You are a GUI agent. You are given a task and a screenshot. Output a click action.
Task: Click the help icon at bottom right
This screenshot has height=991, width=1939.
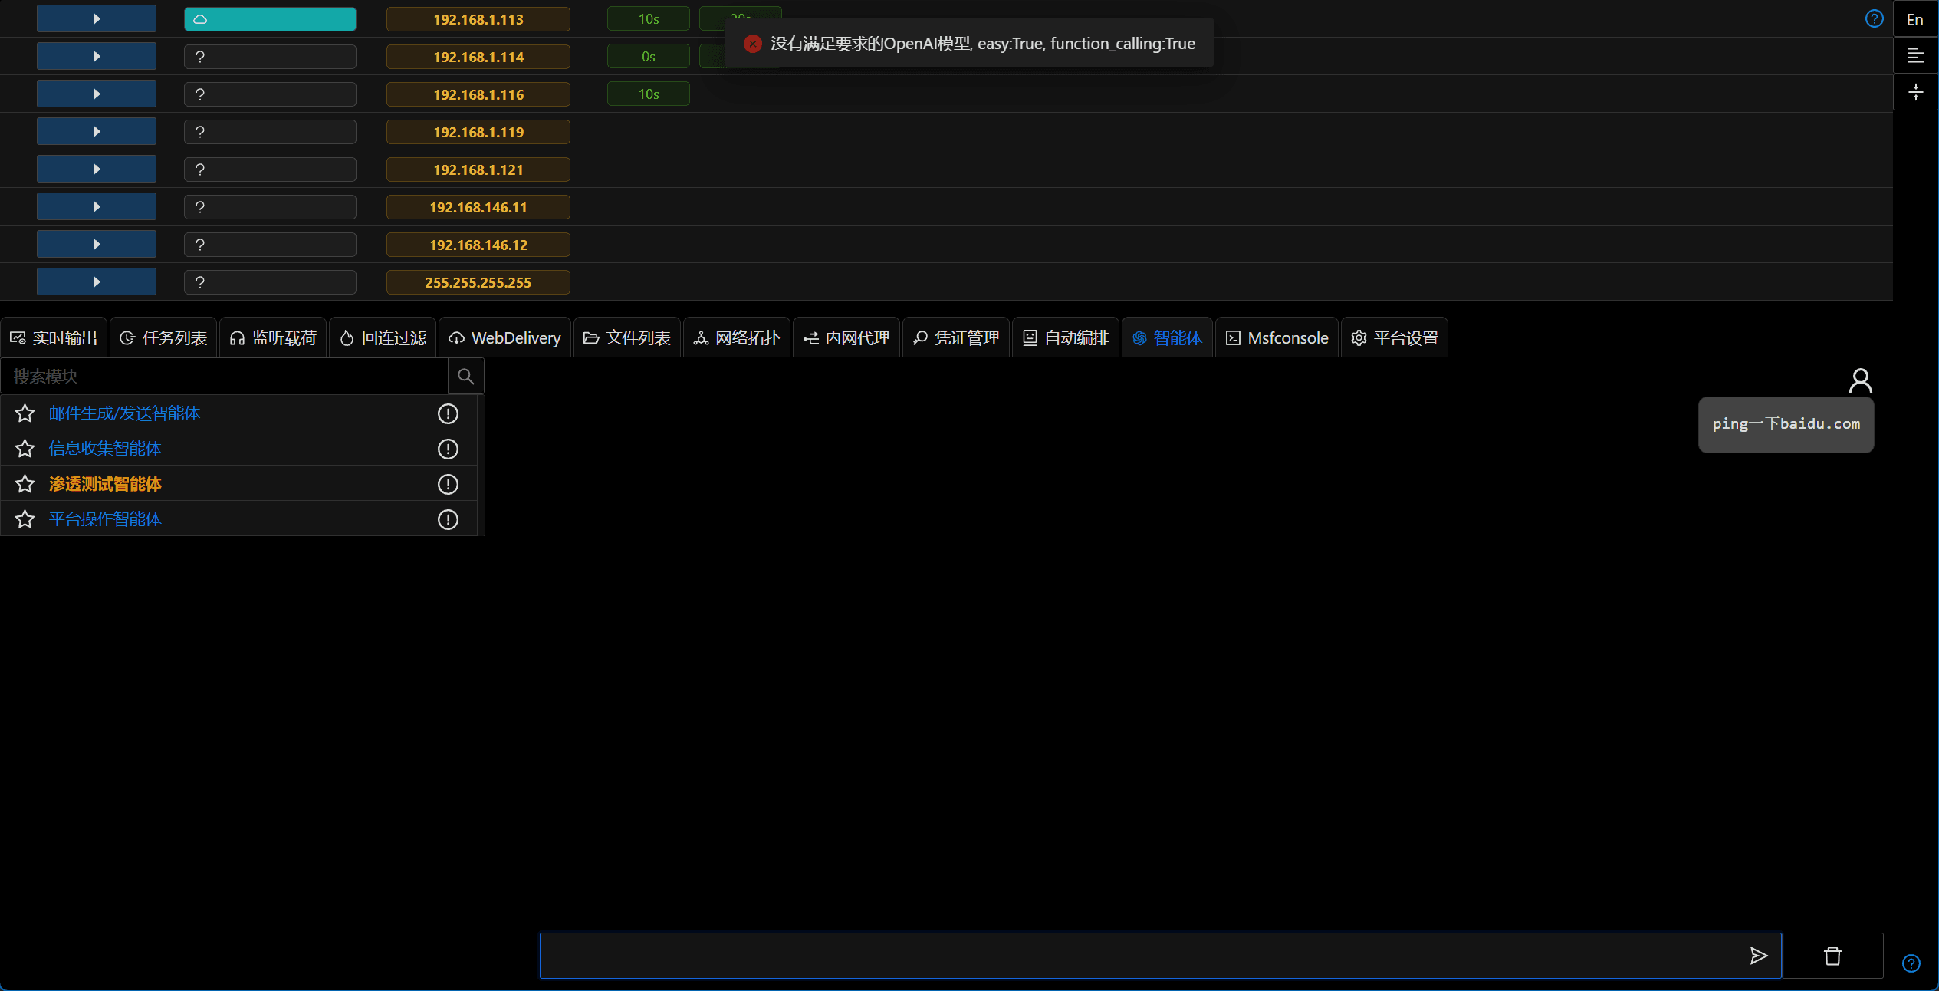(x=1911, y=963)
